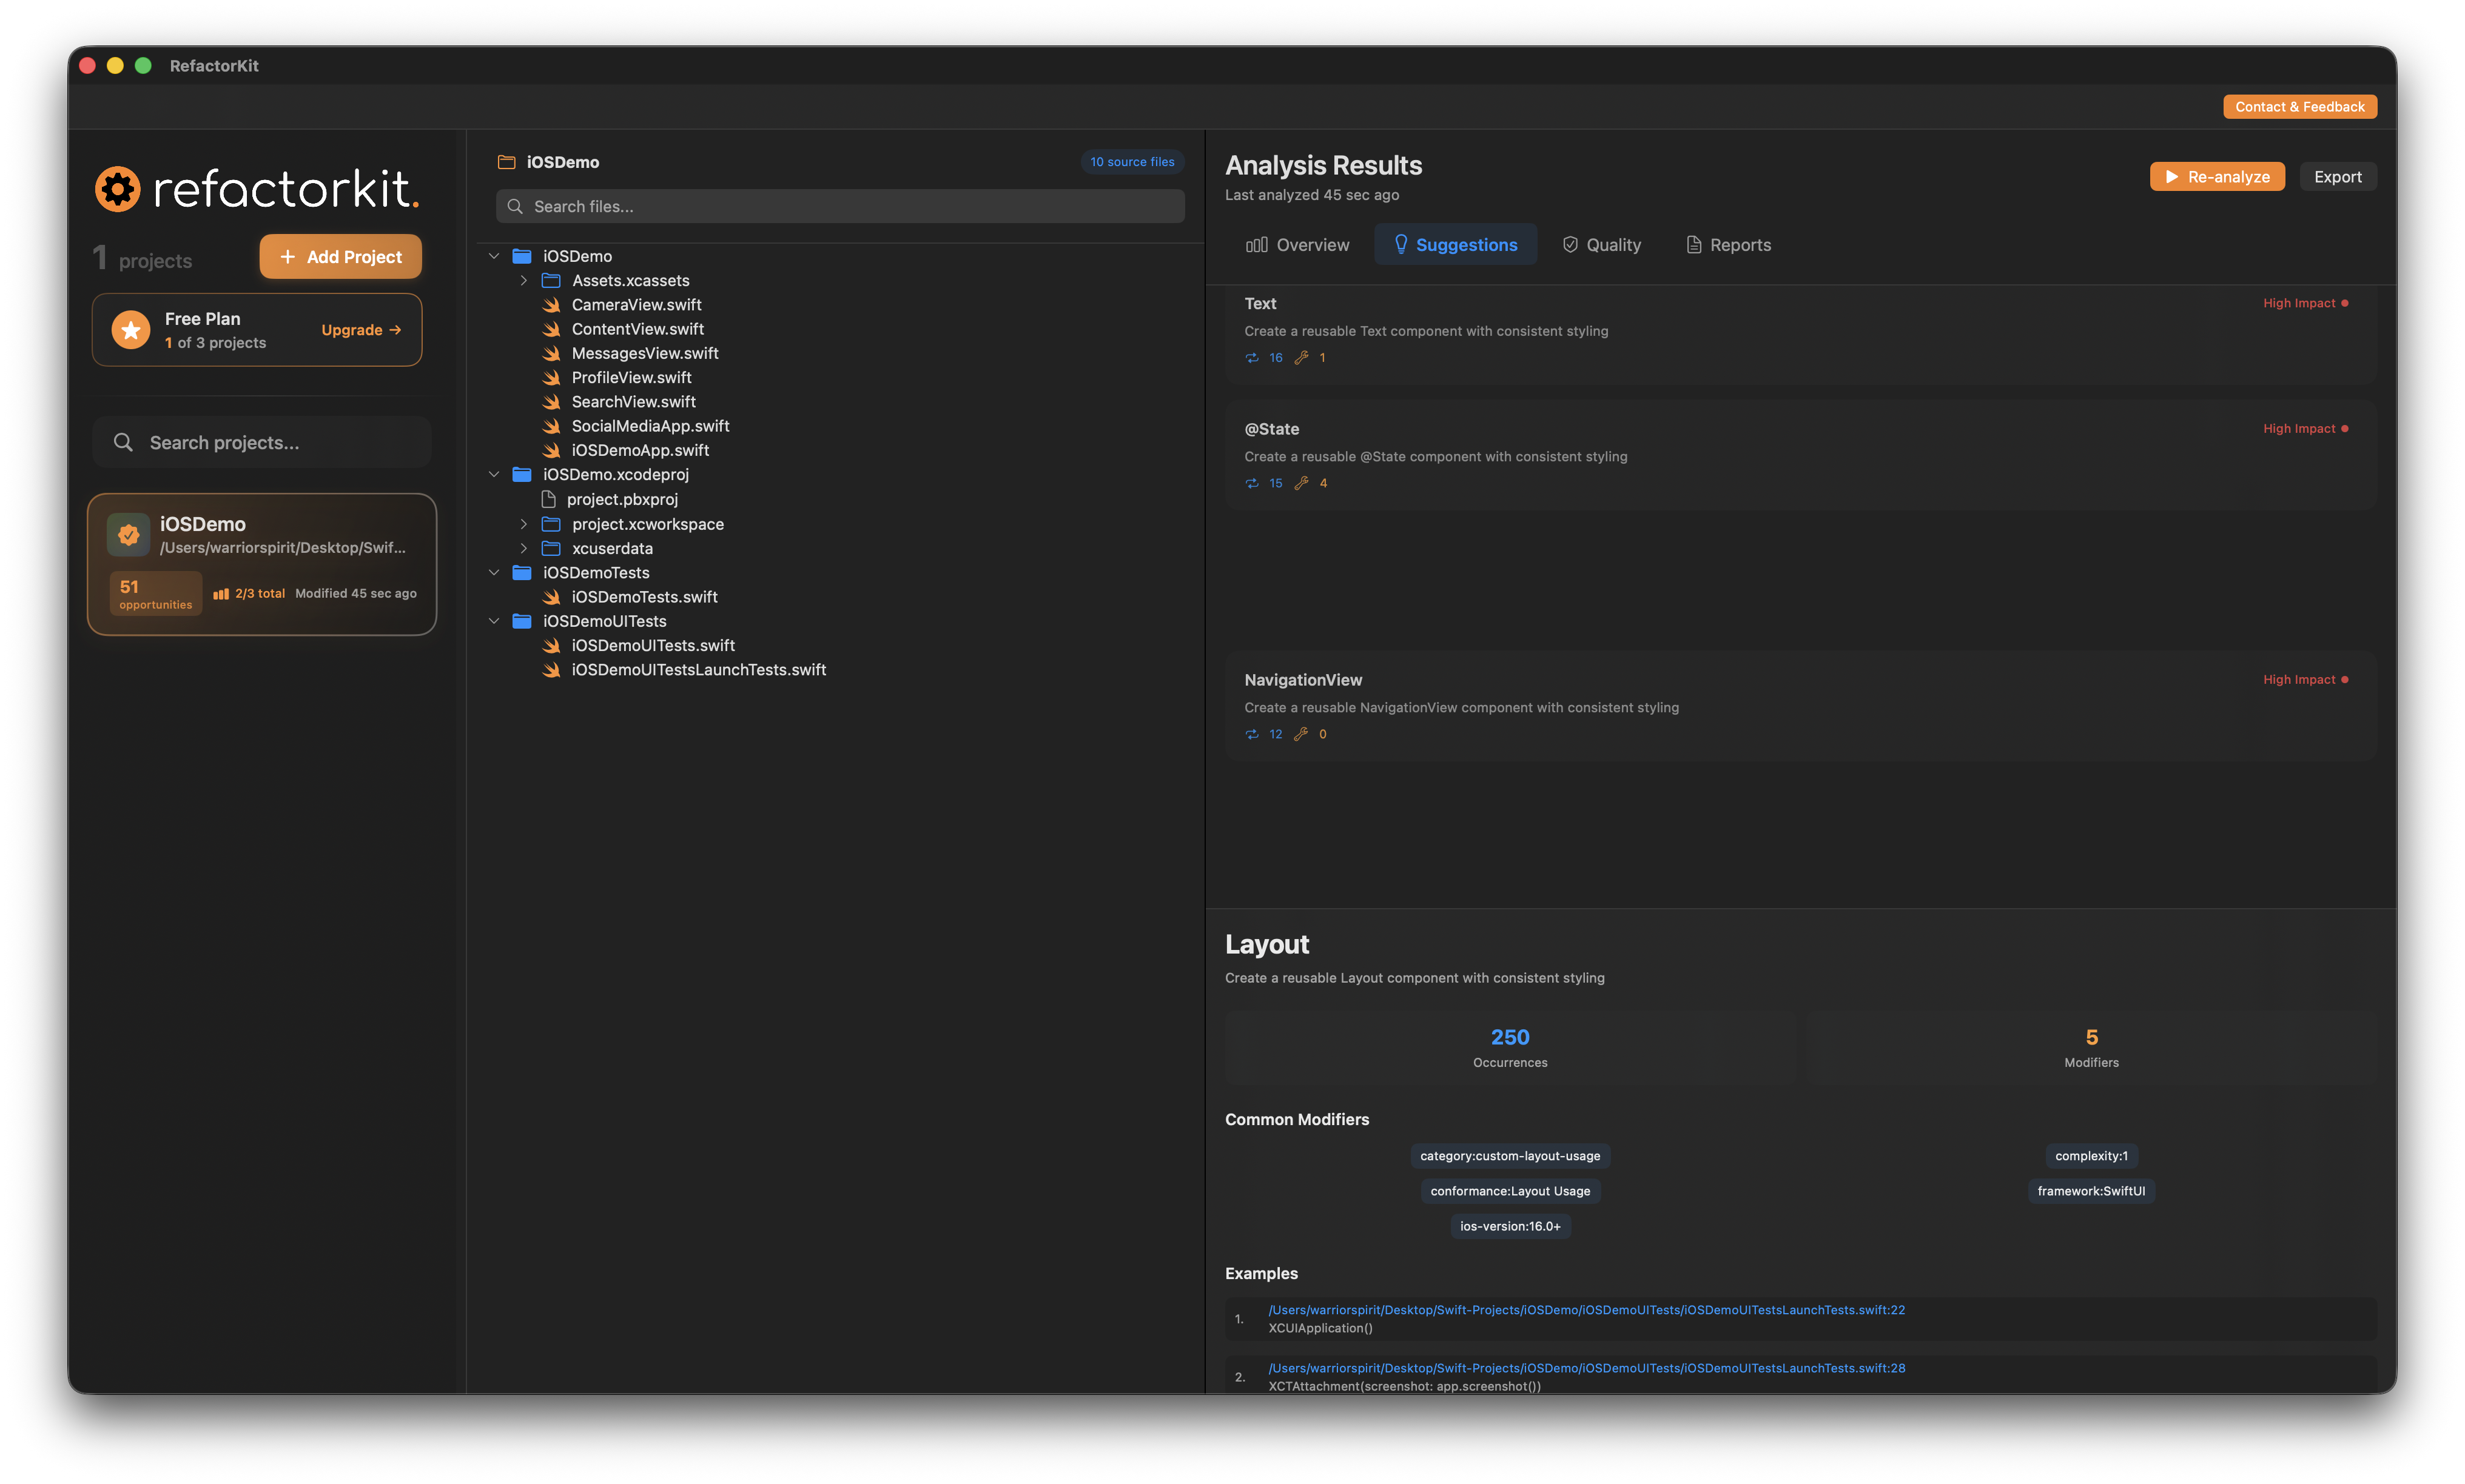Click the Upgrade link
The image size is (2465, 1484).
click(361, 330)
